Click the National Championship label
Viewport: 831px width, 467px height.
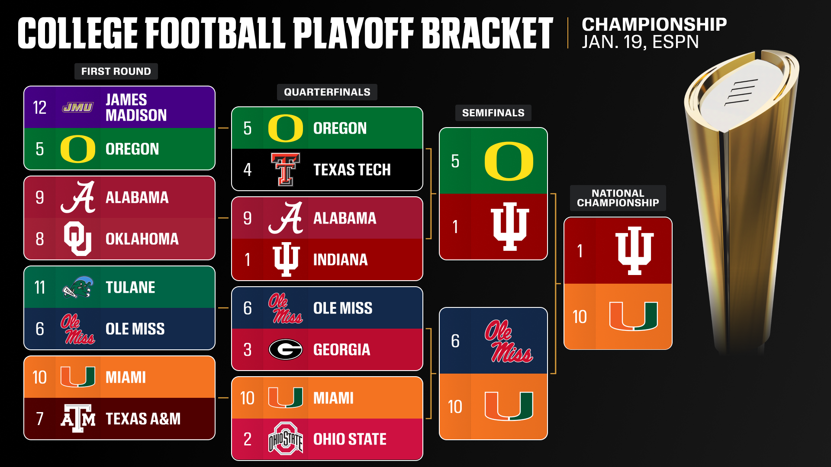tap(618, 198)
